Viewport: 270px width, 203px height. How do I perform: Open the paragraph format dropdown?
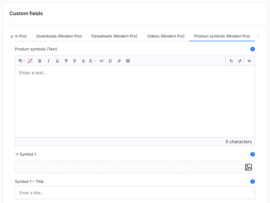tap(22, 61)
